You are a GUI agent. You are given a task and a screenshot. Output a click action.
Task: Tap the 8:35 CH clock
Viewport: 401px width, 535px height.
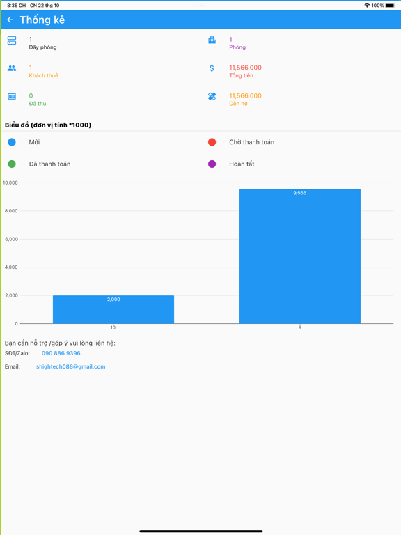[17, 6]
